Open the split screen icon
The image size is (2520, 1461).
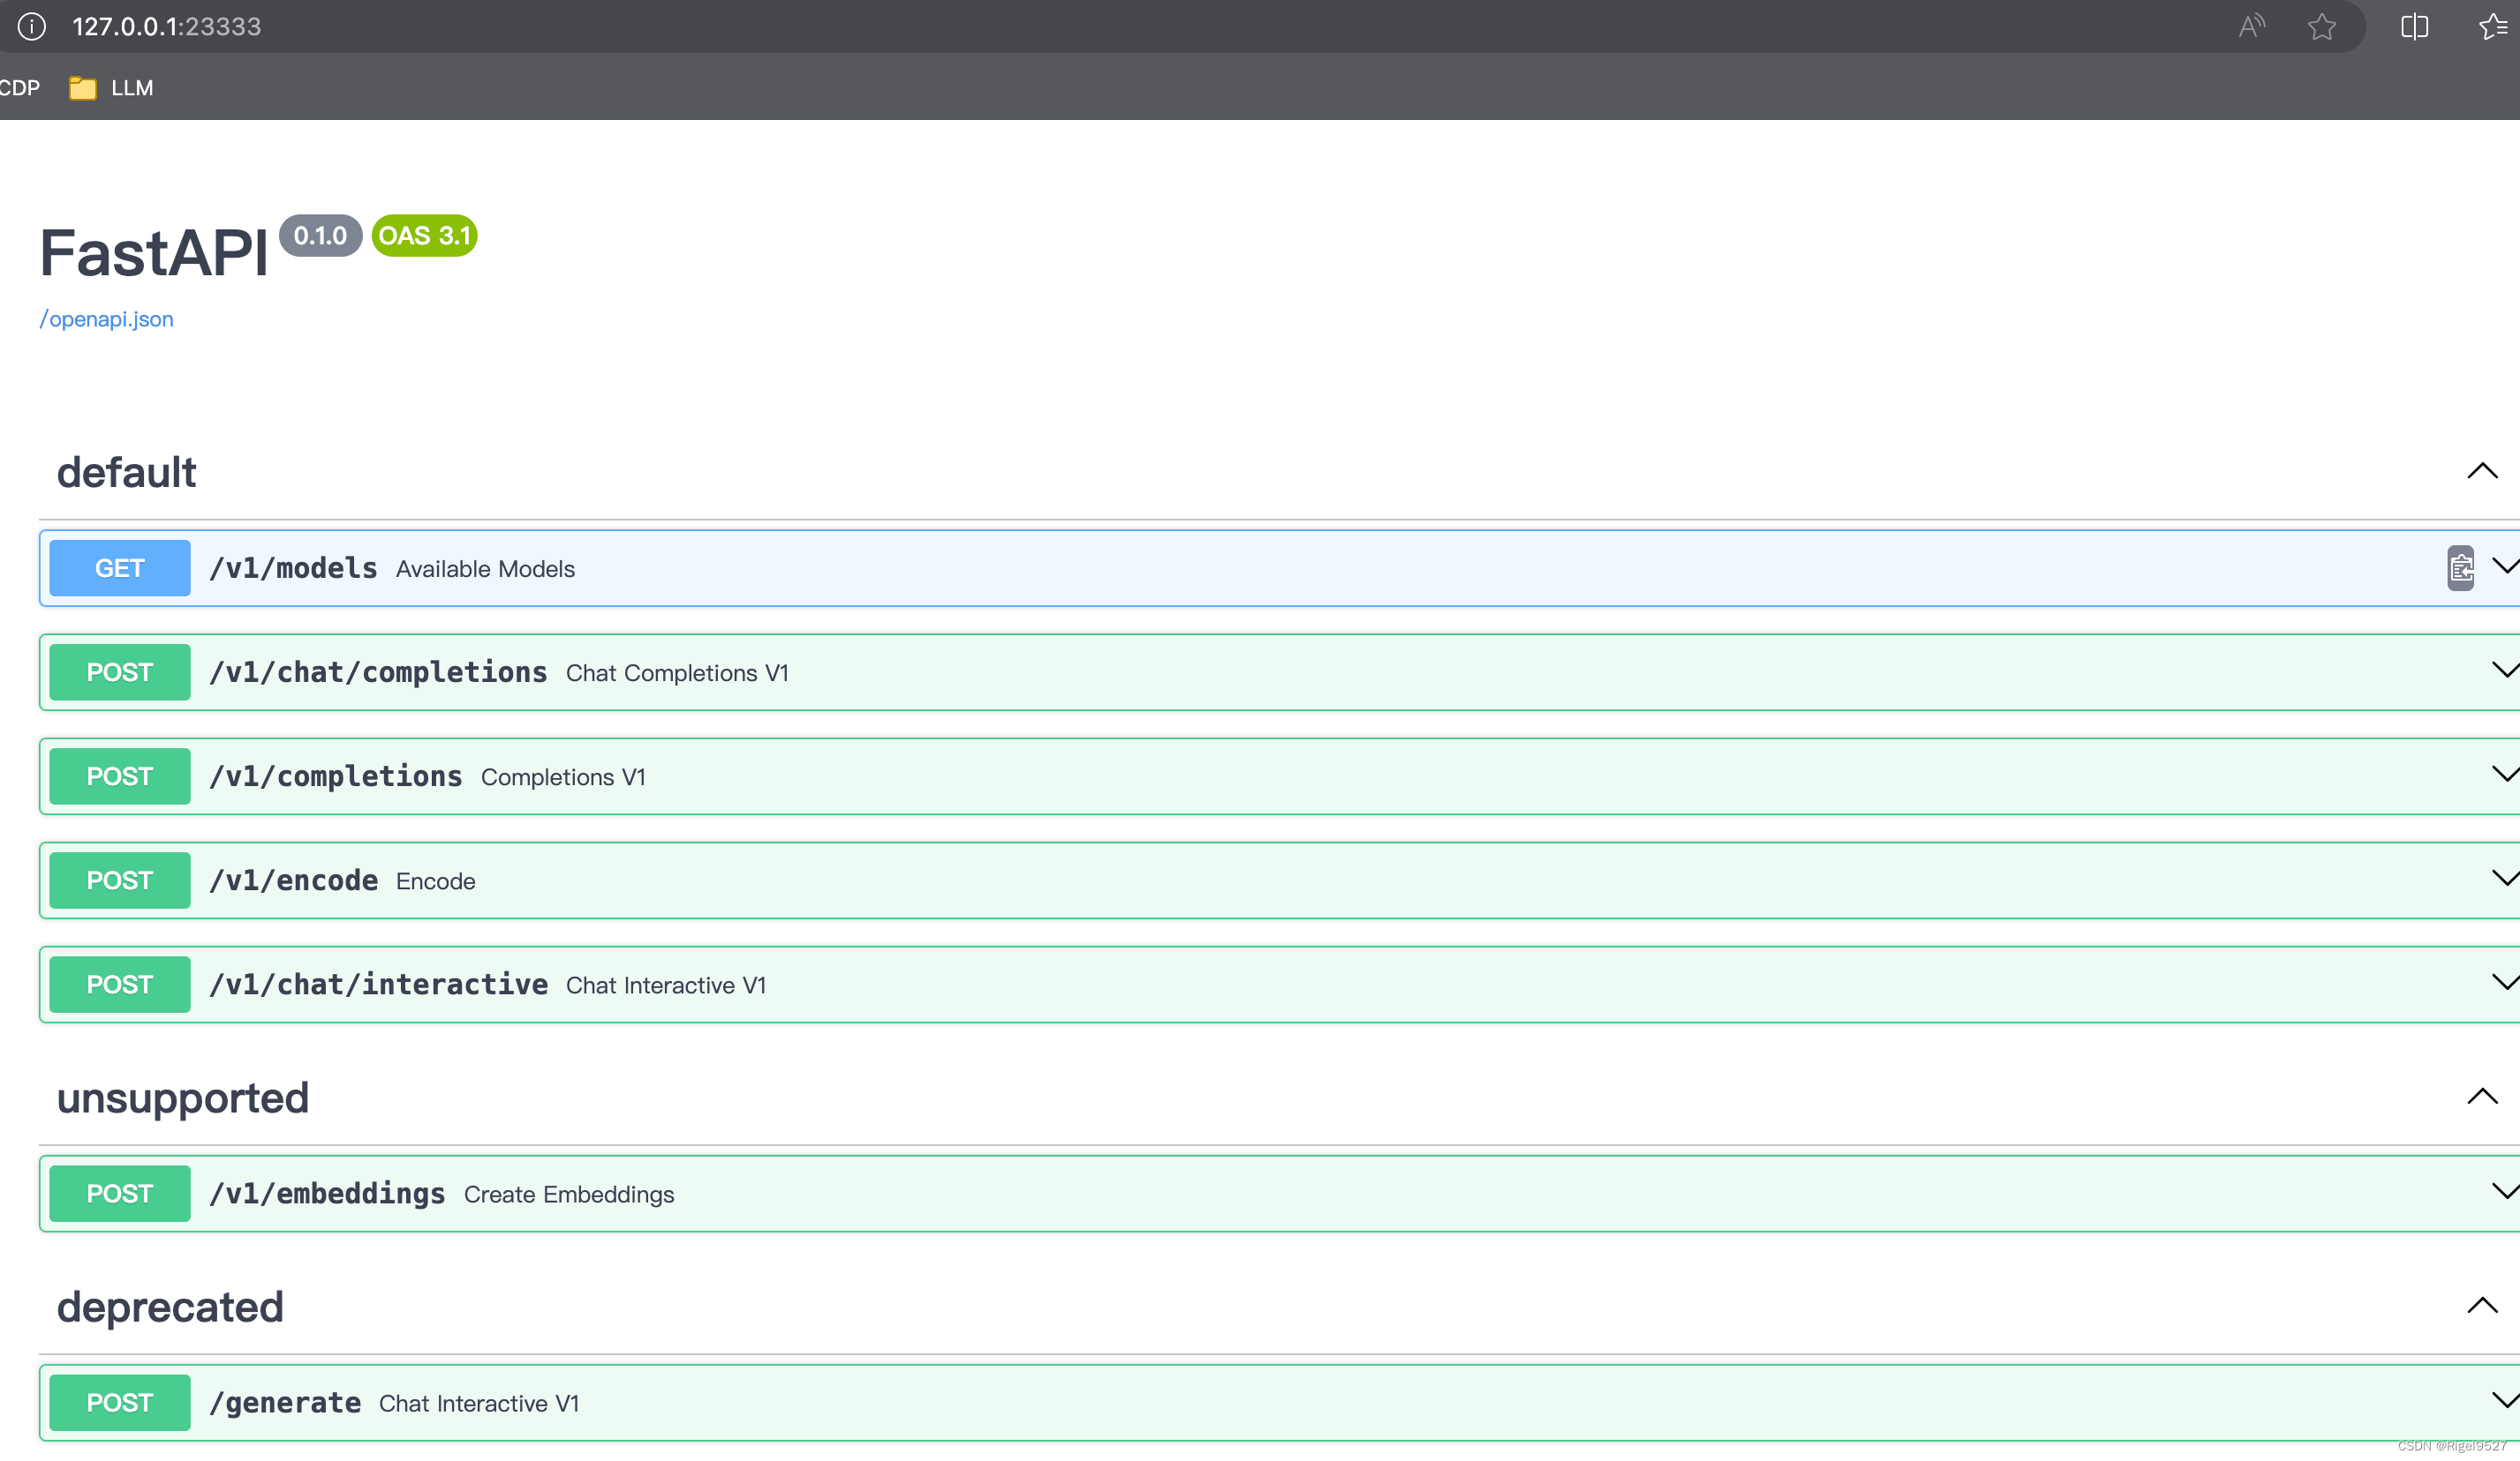click(x=2414, y=26)
